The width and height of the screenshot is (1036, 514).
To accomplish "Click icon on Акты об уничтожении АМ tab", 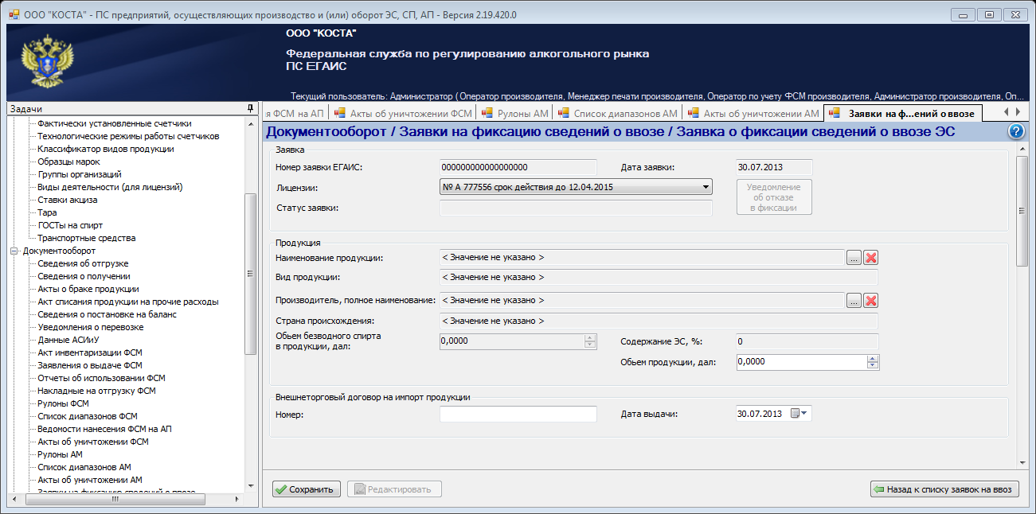I will (693, 113).
